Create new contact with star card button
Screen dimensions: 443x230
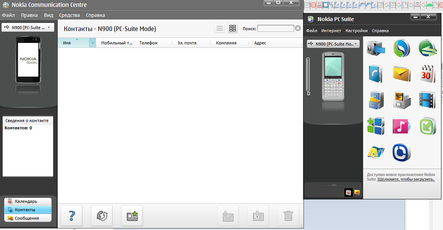click(x=132, y=215)
